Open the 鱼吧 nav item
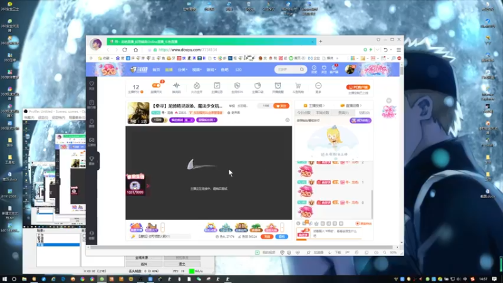The height and width of the screenshot is (283, 503). 225,70
